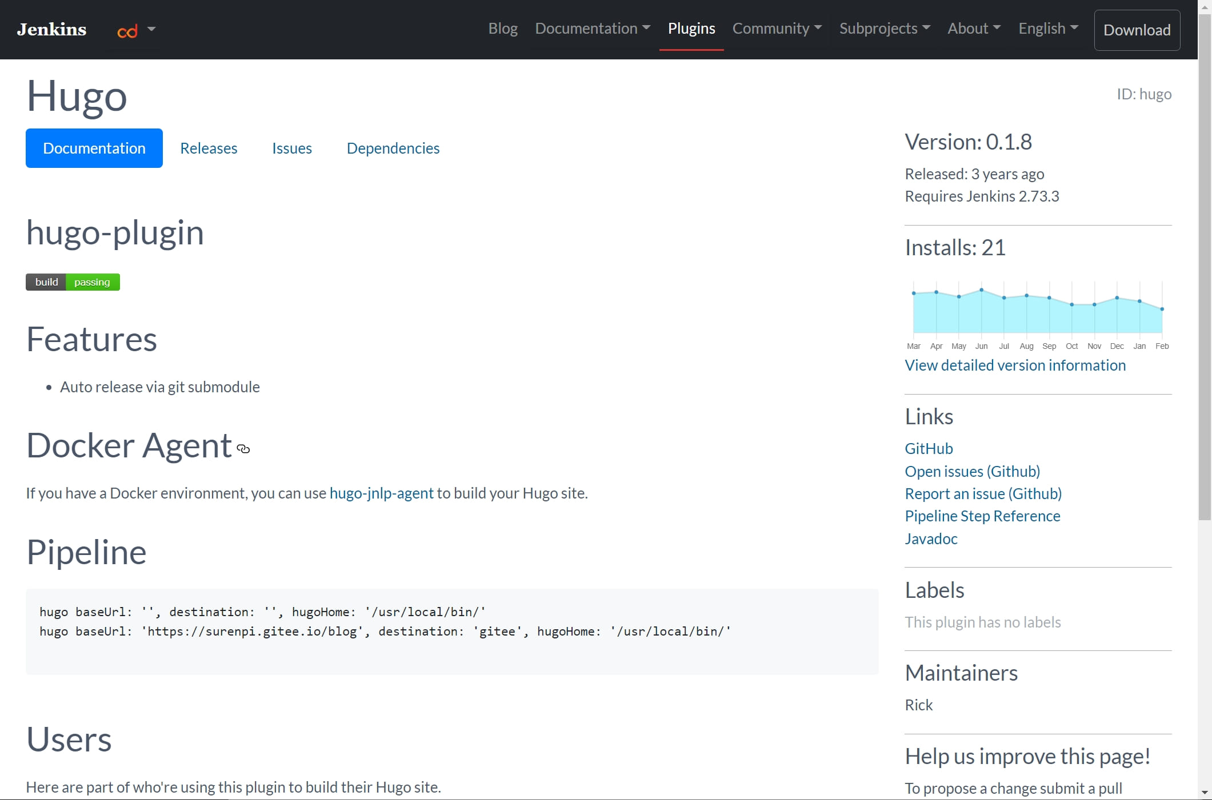Click the installs trend chart
Viewport: 1212px width, 800px height.
click(1038, 314)
